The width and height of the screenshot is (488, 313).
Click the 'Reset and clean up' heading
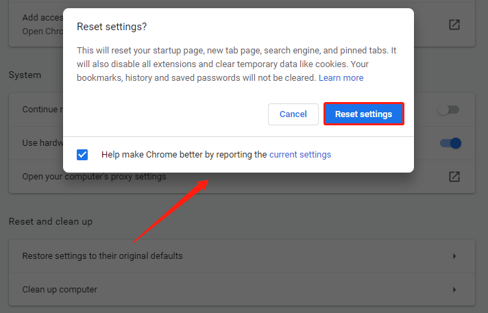pos(51,221)
